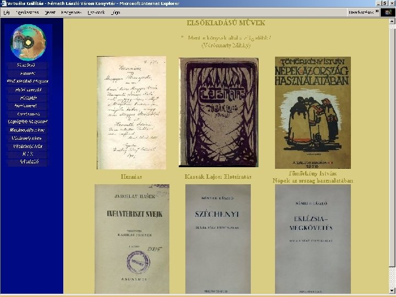Open the Hírlaptár sidebar link

(x=29, y=98)
